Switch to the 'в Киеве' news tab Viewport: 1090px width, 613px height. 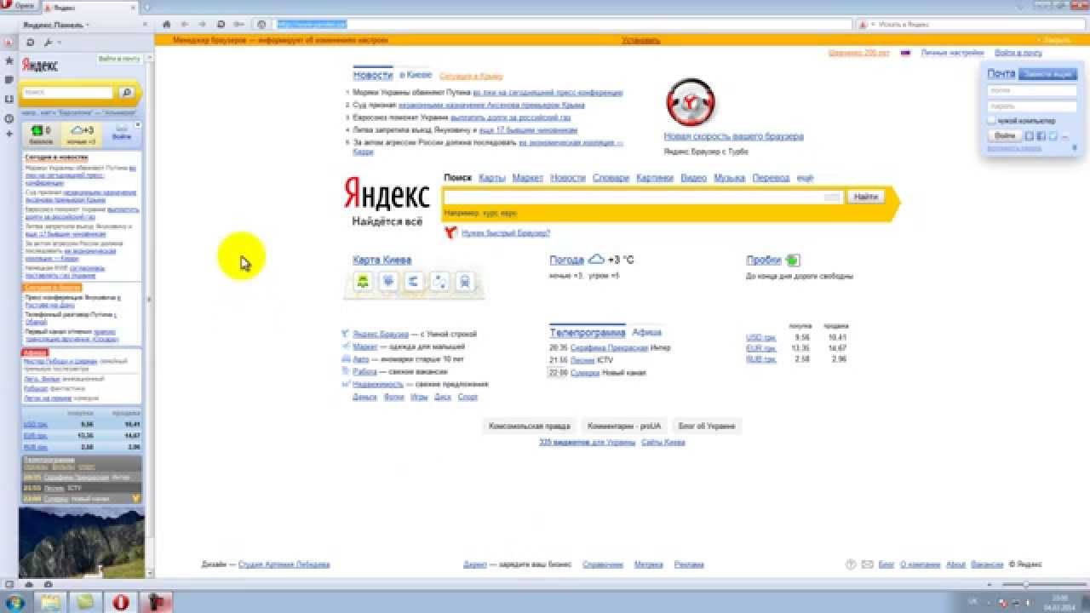click(416, 76)
